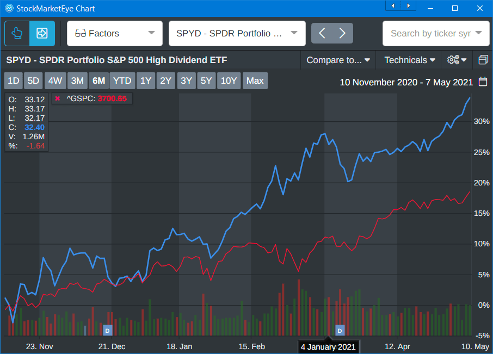Screen dimensions: 493x354
Task: Select the pointer hand cursor tool
Action: click(x=17, y=33)
